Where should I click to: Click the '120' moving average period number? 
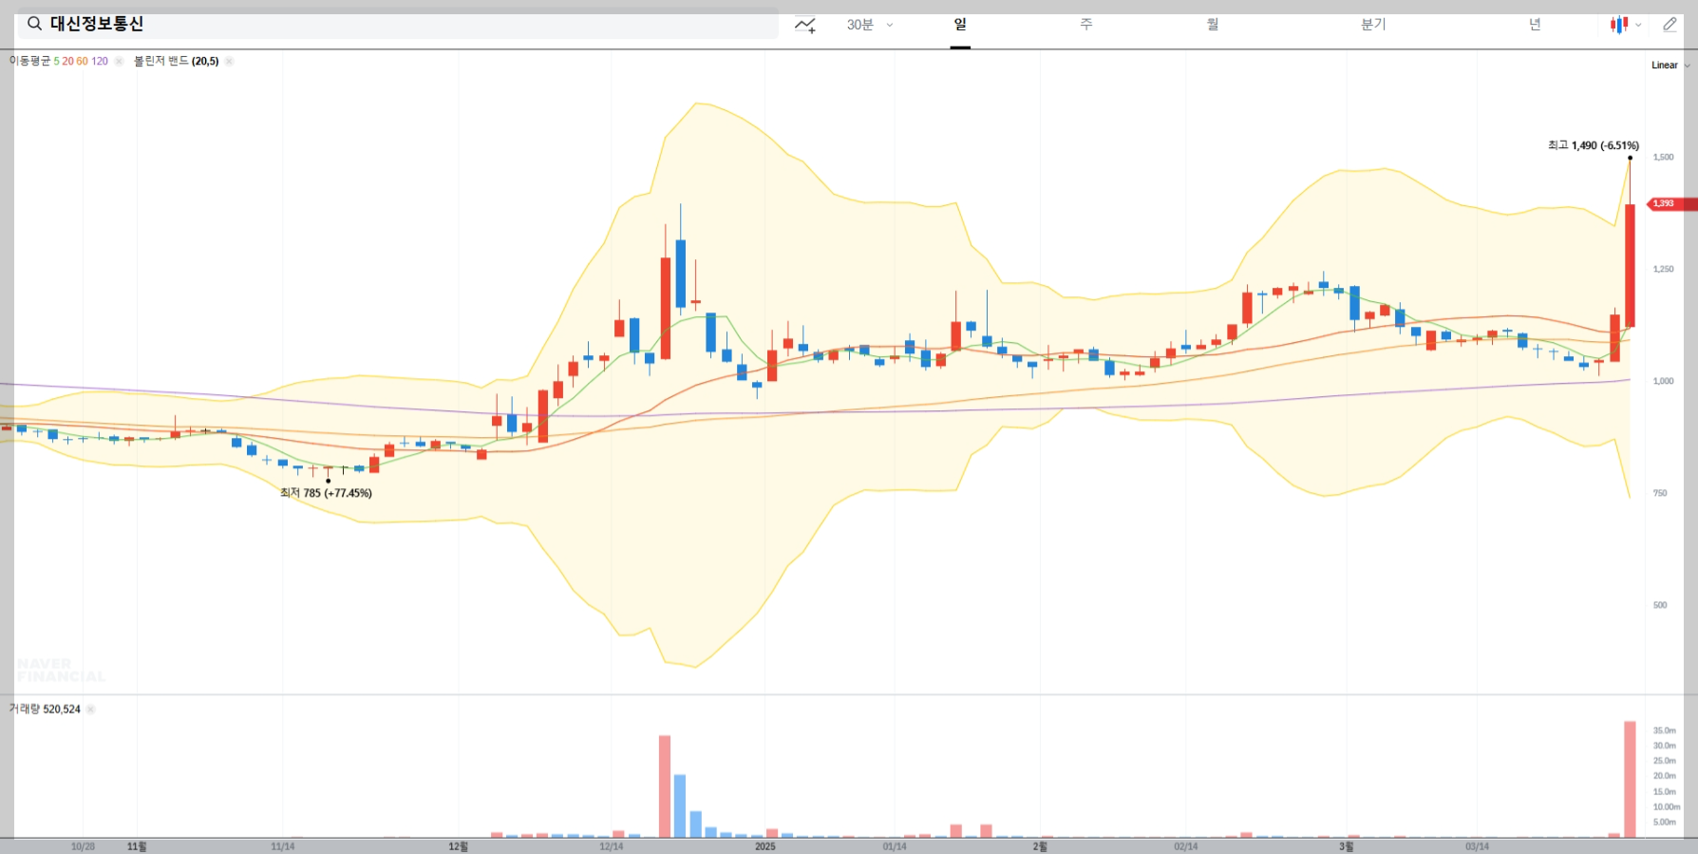[100, 61]
